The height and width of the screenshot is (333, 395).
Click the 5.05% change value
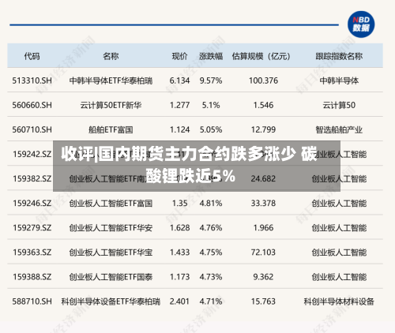pyautogui.click(x=211, y=129)
